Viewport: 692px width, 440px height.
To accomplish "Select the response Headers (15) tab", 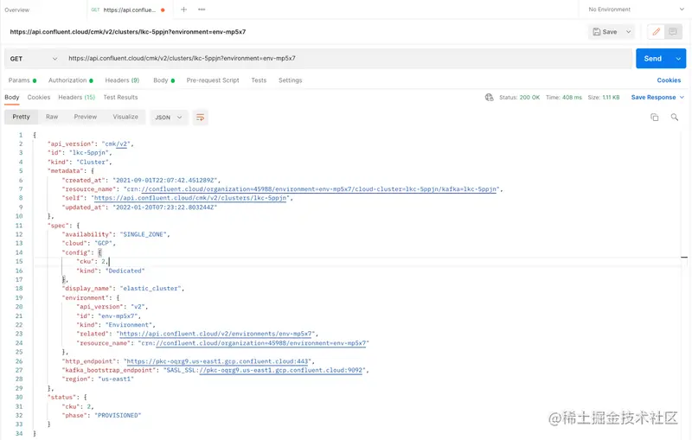I will [76, 98].
